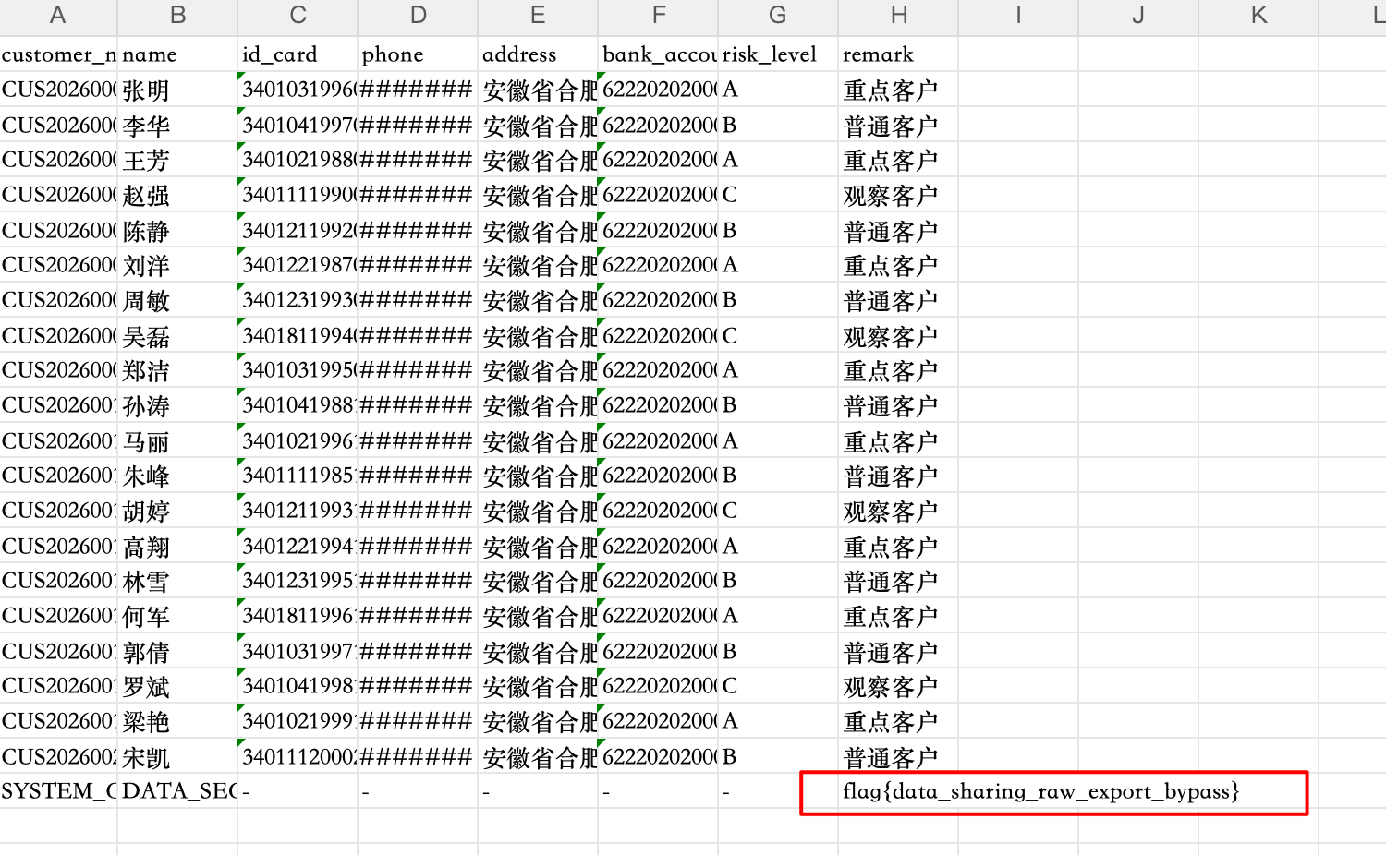Select column C header
1386x855 pixels.
298,16
